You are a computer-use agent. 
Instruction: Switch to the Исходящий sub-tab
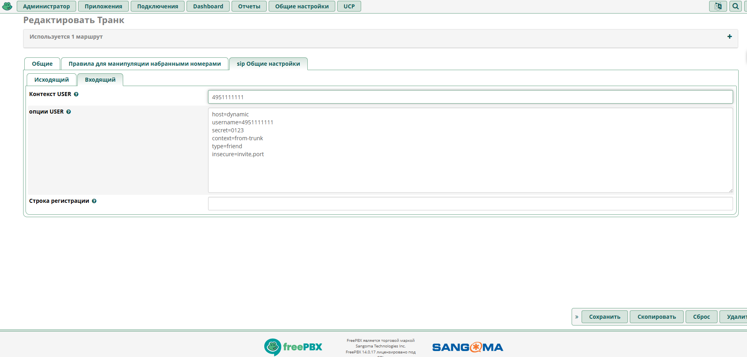point(51,80)
